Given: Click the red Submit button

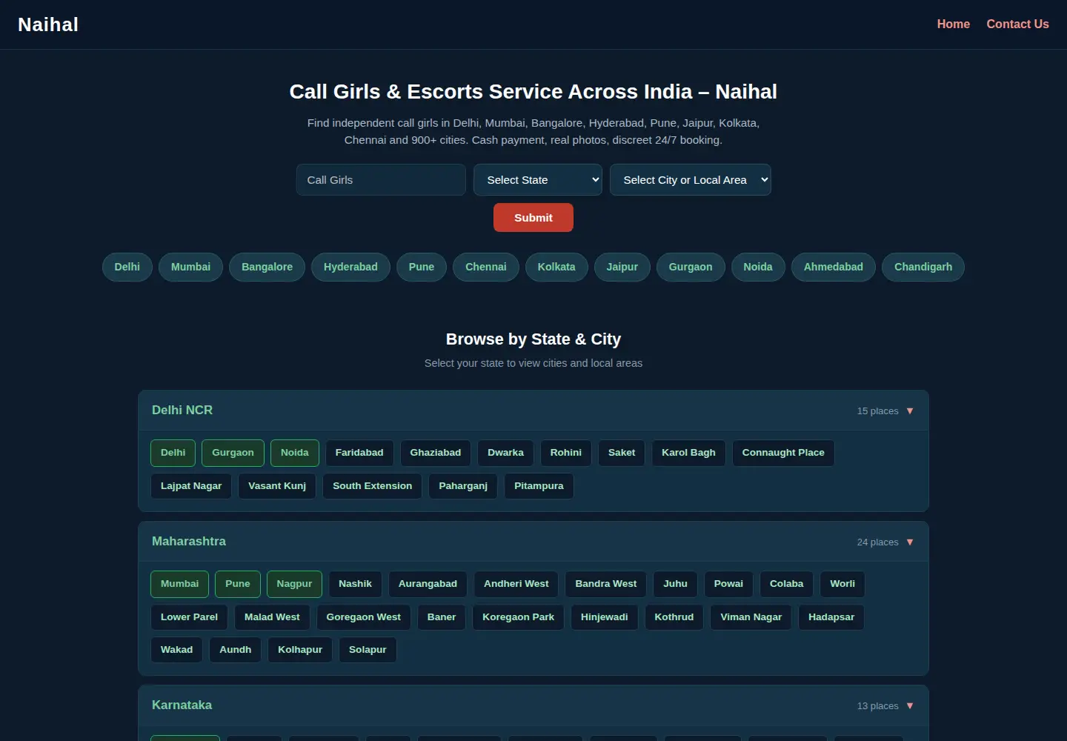Looking at the screenshot, I should pyautogui.click(x=533, y=218).
